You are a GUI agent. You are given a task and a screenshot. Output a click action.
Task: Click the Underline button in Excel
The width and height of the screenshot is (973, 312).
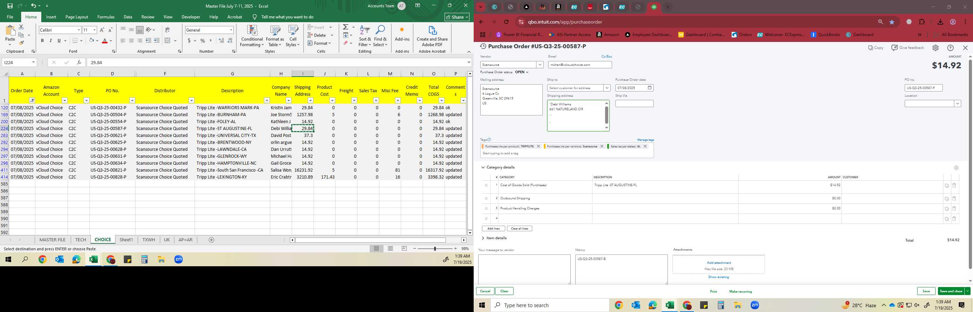pyautogui.click(x=59, y=41)
